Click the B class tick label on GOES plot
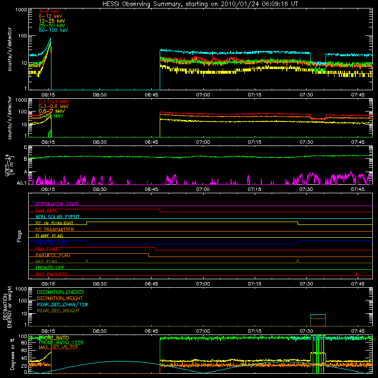The width and height of the screenshot is (378, 378). (26, 159)
